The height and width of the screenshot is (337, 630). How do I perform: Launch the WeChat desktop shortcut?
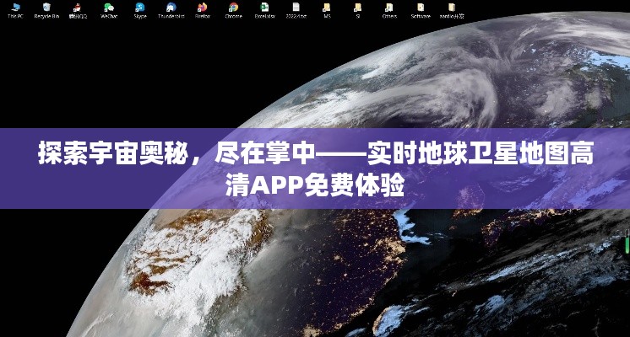[109, 10]
